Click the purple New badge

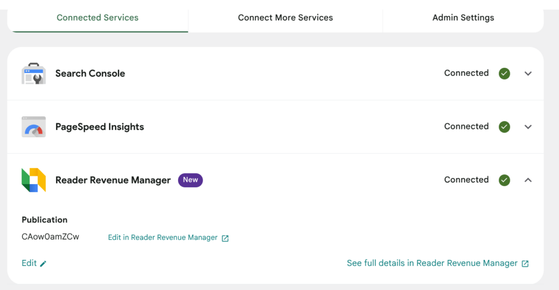191,180
